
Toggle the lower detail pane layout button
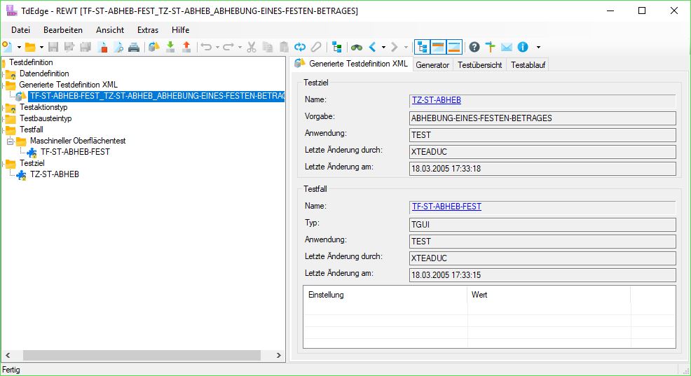pos(454,47)
